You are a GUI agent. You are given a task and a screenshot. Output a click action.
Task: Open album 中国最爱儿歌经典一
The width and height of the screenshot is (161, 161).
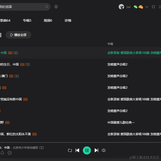click(x=121, y=122)
